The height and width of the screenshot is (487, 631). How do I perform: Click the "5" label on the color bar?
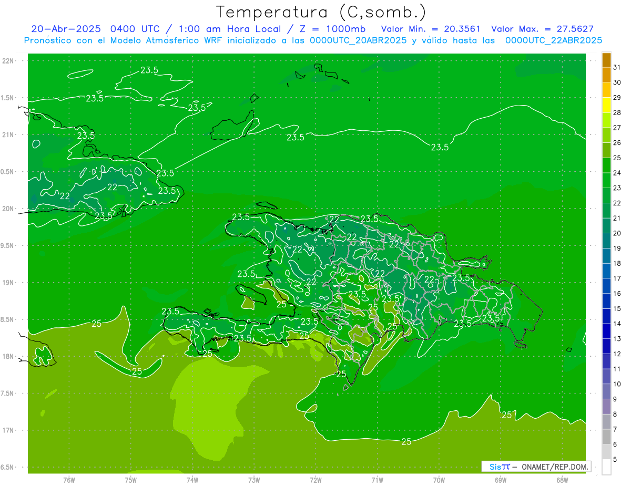click(615, 460)
